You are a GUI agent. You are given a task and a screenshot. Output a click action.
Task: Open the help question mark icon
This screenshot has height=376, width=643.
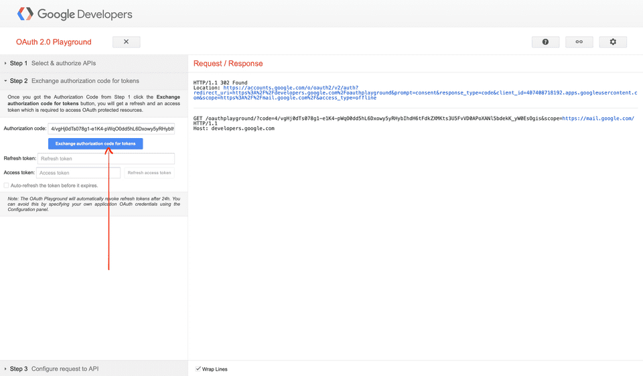point(545,42)
